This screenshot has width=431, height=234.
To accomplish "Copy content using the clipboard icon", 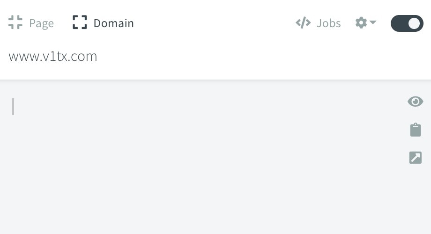I will click(x=416, y=130).
